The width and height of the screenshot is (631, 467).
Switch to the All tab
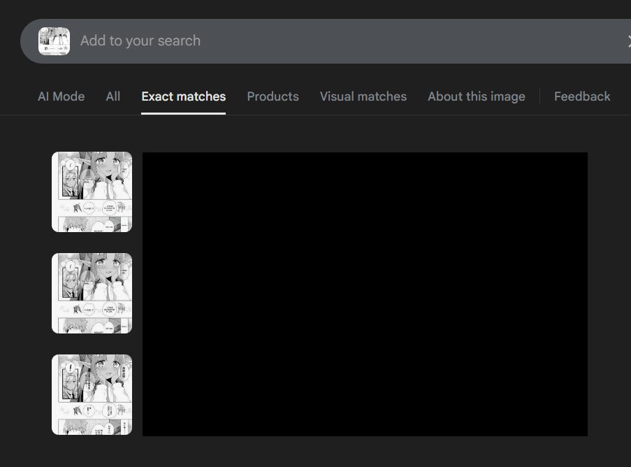(113, 96)
